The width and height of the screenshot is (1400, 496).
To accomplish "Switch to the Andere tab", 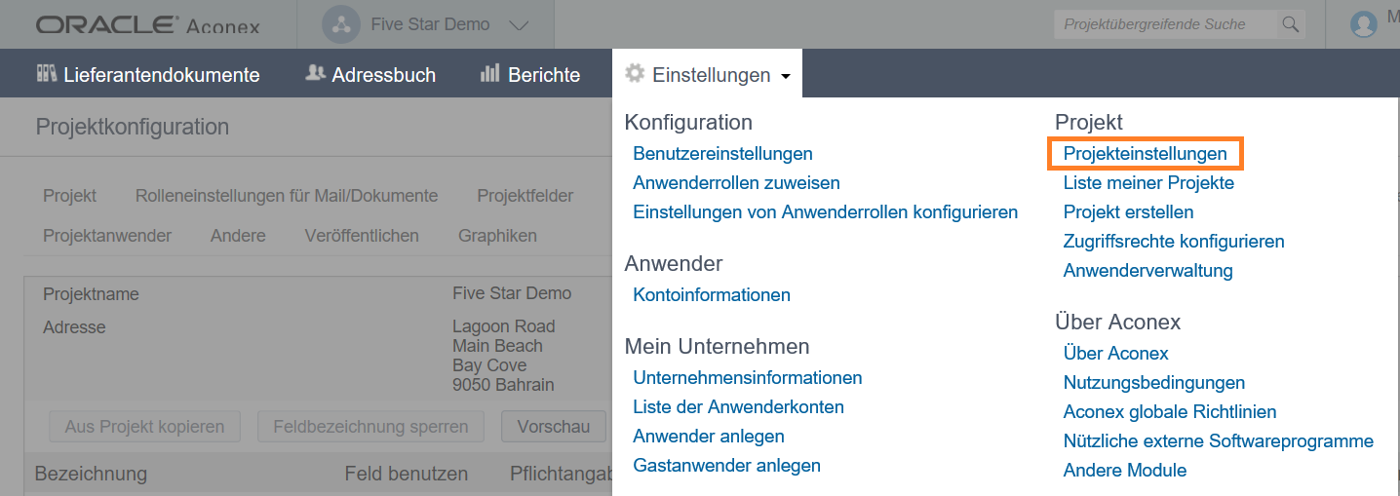I will 238,236.
